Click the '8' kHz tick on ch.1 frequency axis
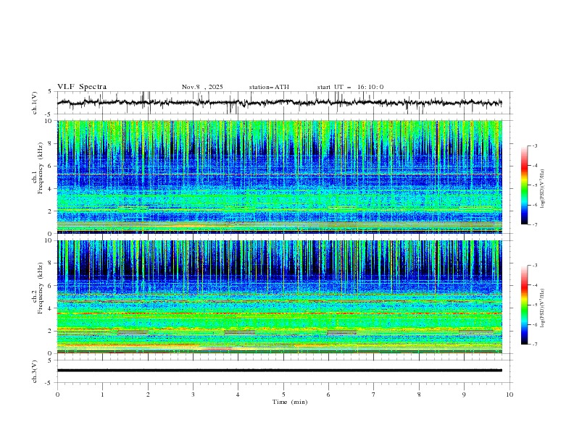 (51, 143)
